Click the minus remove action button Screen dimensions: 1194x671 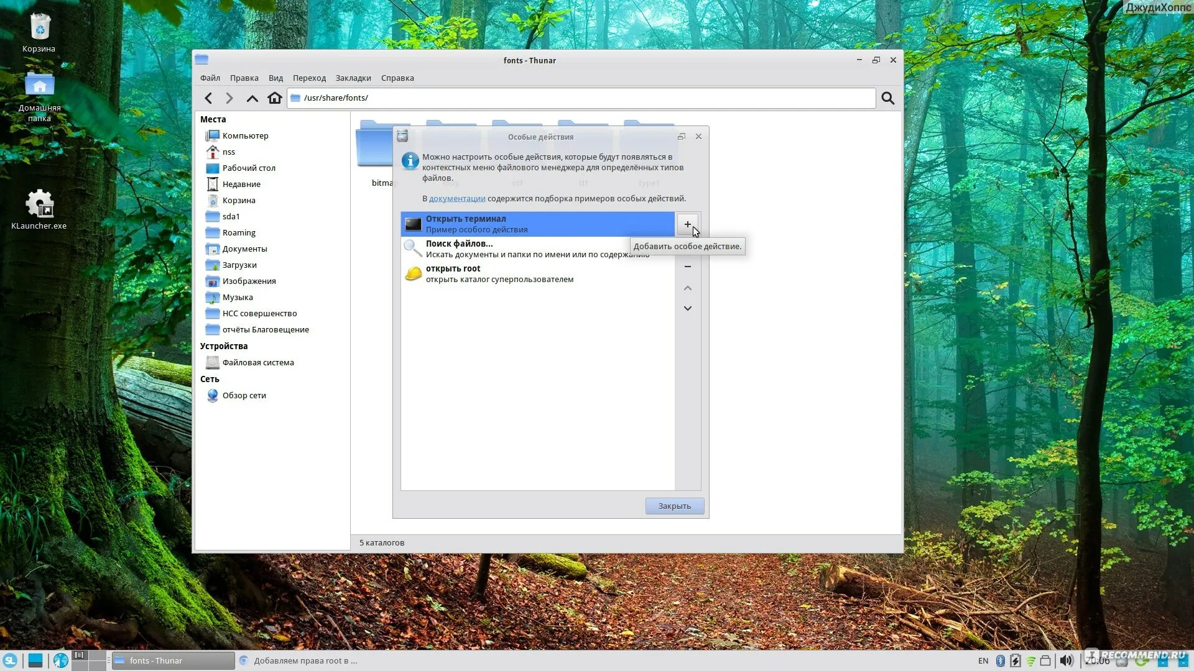click(x=687, y=267)
